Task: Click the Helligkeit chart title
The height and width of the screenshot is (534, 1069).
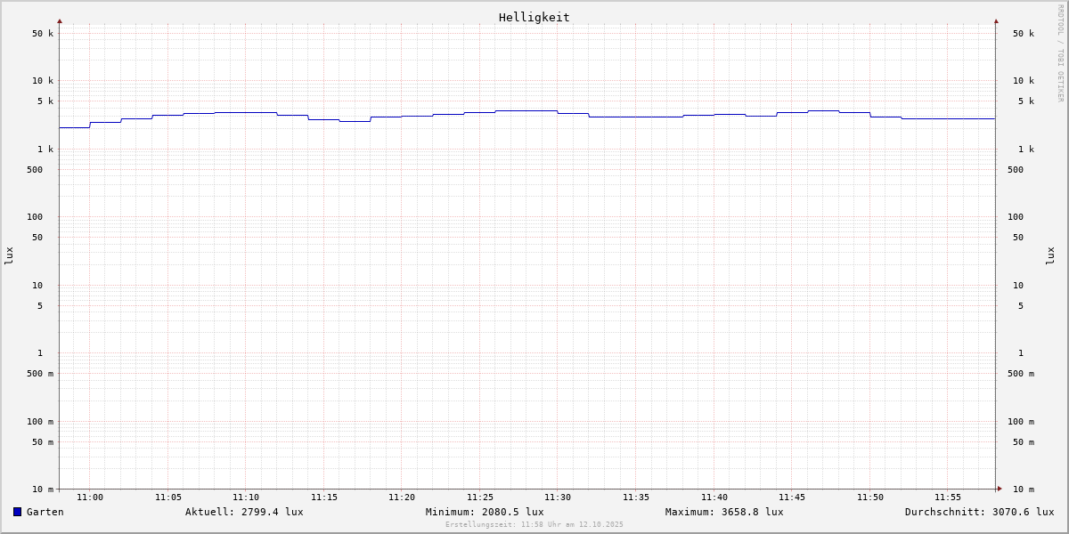Action: click(534, 17)
